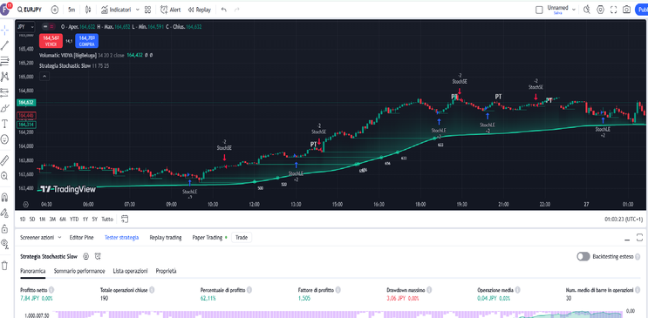Viewport: 648px width, 318px height.
Task: Select layout setup square icon
Action: [x=539, y=10]
